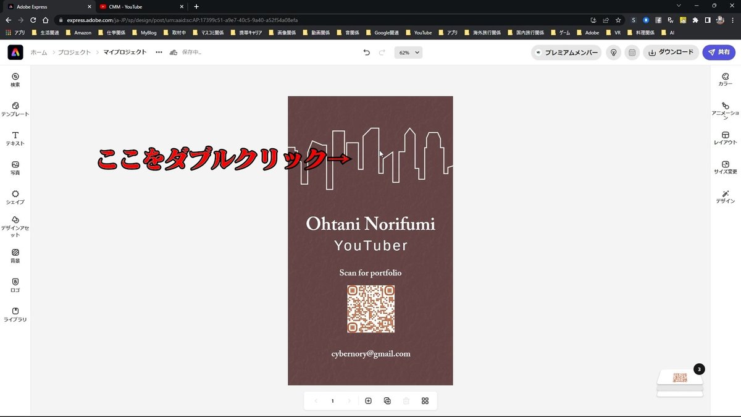The image size is (741, 417).
Task: Select the Scan for portfolio text
Action: 371,272
